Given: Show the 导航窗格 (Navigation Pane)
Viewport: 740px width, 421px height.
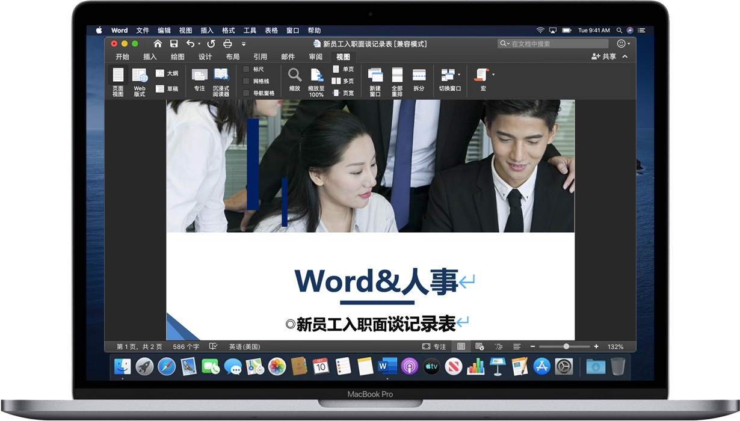Looking at the screenshot, I should (x=245, y=93).
